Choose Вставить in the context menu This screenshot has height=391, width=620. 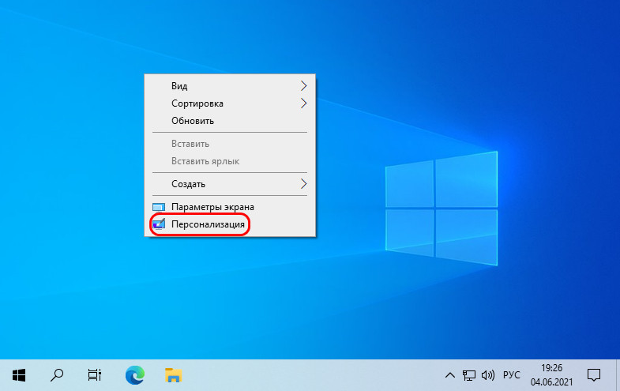(x=230, y=144)
